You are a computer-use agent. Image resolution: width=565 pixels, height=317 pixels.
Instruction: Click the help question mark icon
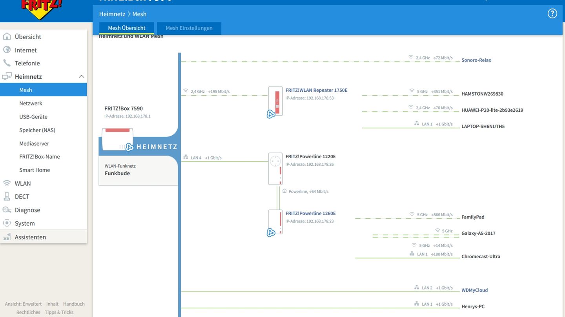click(552, 14)
